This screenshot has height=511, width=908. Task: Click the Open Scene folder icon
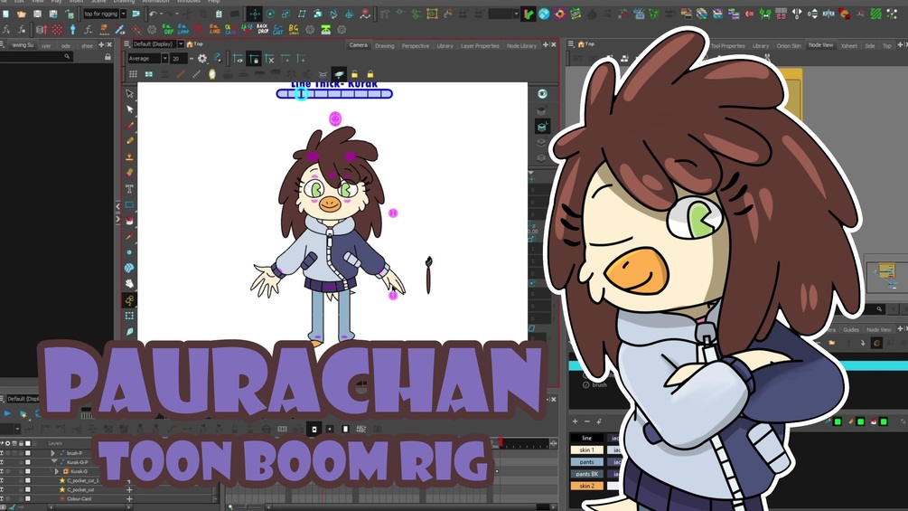click(x=22, y=14)
